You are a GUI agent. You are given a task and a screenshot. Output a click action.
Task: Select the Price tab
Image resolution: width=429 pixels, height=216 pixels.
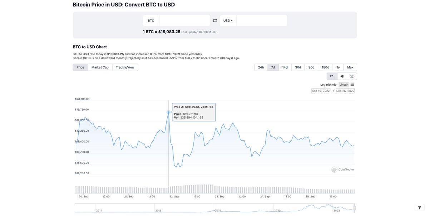[80, 67]
